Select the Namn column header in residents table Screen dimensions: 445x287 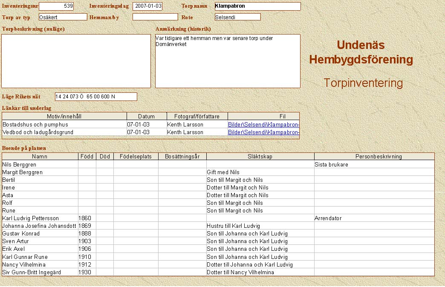(40, 157)
